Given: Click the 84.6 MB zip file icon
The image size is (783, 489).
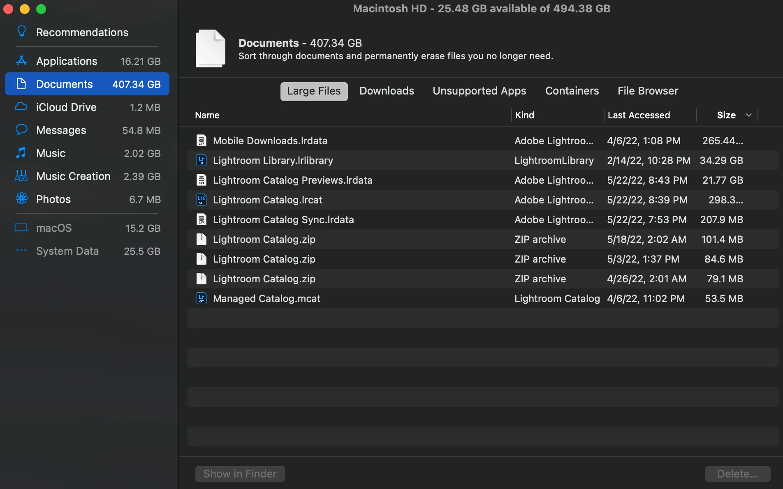Looking at the screenshot, I should coord(202,259).
